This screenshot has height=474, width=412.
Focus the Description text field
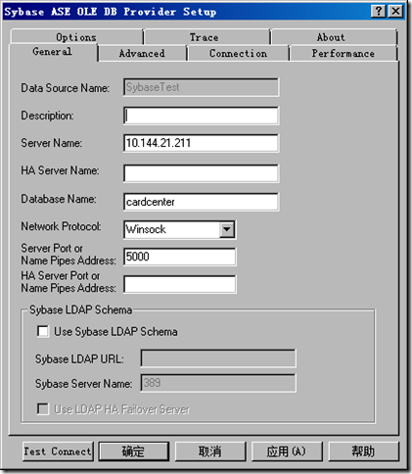[x=201, y=116]
